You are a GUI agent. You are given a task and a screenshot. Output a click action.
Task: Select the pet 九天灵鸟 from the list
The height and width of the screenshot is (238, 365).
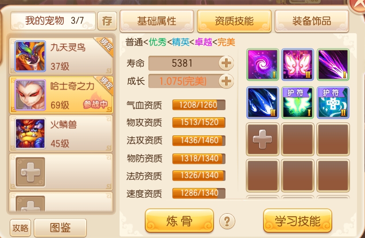61,56
